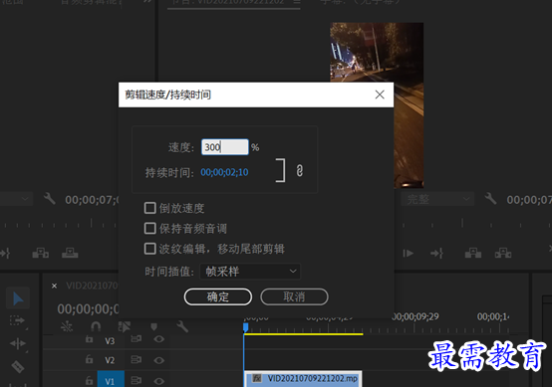Click the V3 track label
The width and height of the screenshot is (552, 387).
tap(110, 341)
